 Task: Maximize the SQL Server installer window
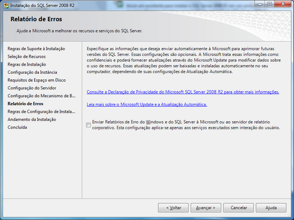(269, 4)
